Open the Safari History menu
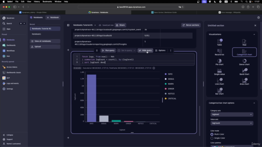Image resolution: width=262 pixels, height=147 pixels. point(37,2)
